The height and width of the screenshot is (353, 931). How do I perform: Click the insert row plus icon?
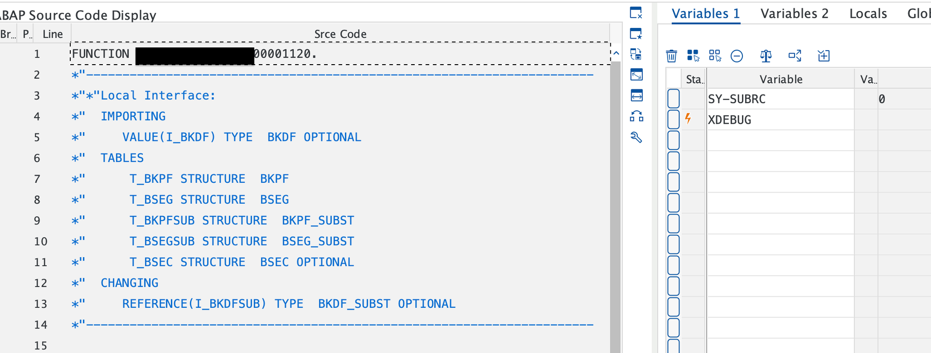point(823,56)
